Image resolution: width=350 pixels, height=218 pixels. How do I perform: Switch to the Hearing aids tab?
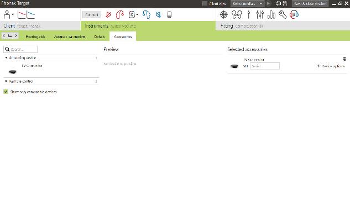coord(35,37)
